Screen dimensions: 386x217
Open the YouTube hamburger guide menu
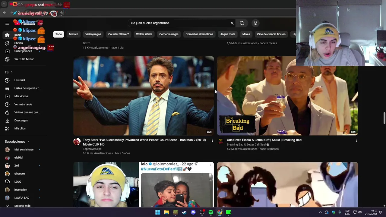7,23
